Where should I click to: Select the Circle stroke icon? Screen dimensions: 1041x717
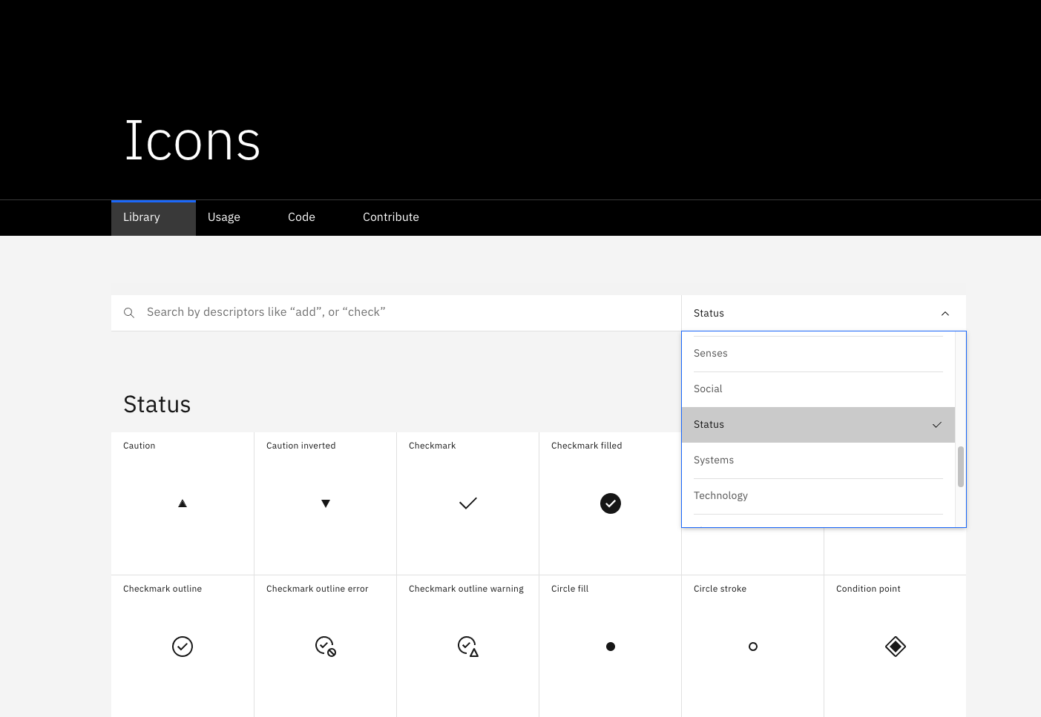click(x=752, y=647)
